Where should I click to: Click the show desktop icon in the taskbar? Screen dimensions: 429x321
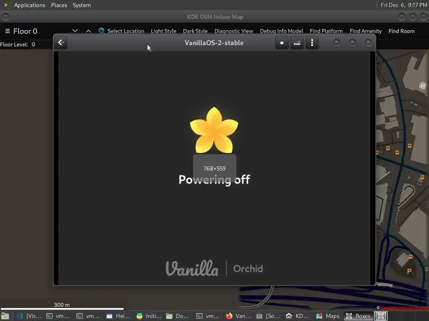pyautogui.click(x=5, y=316)
